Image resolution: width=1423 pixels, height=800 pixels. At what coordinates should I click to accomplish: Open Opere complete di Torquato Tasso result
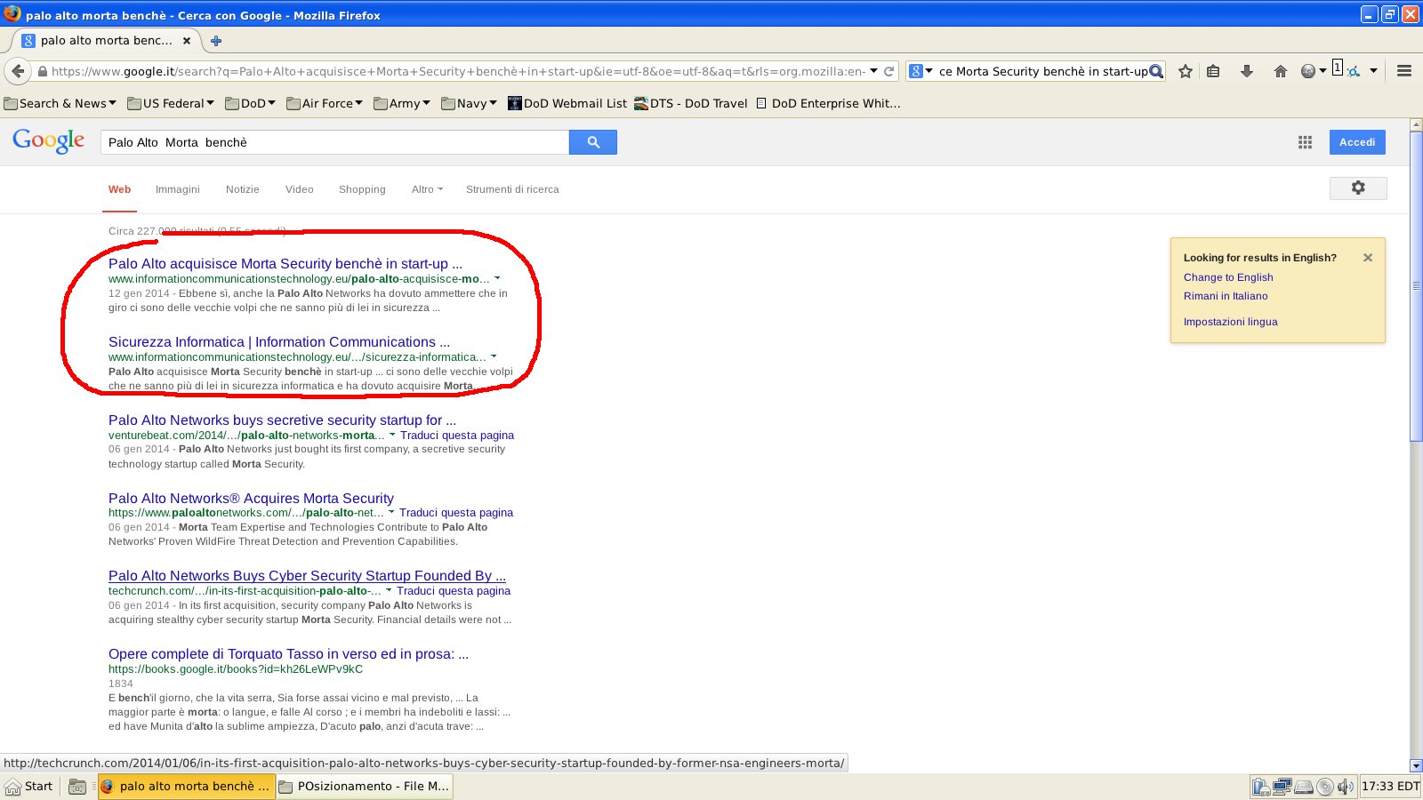pyautogui.click(x=288, y=653)
